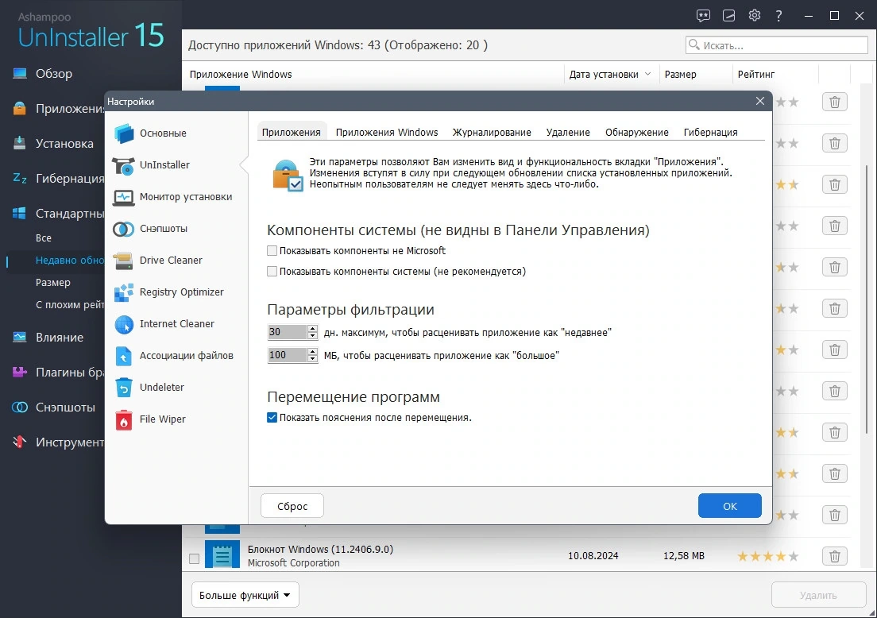Decrease the days value stepper down arrow
The image size is (877, 618).
tap(313, 335)
